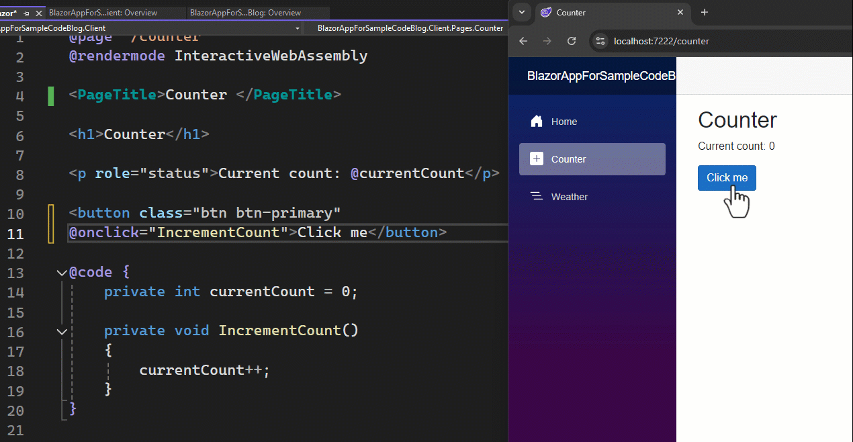Close the Counter browser tab
The width and height of the screenshot is (853, 442).
click(x=680, y=12)
